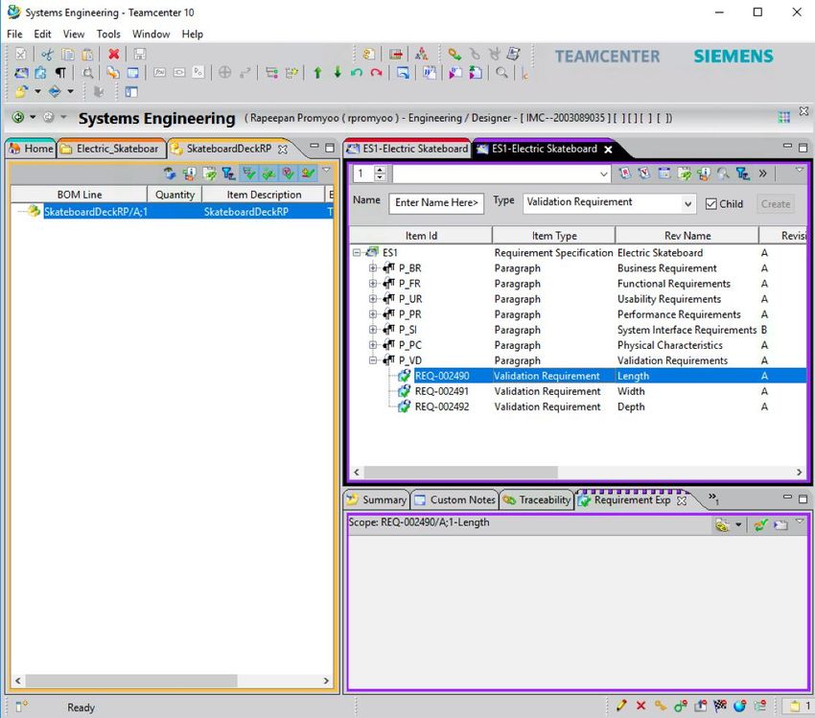The image size is (815, 718).
Task: Click the Item Id column header
Action: pyautogui.click(x=421, y=236)
